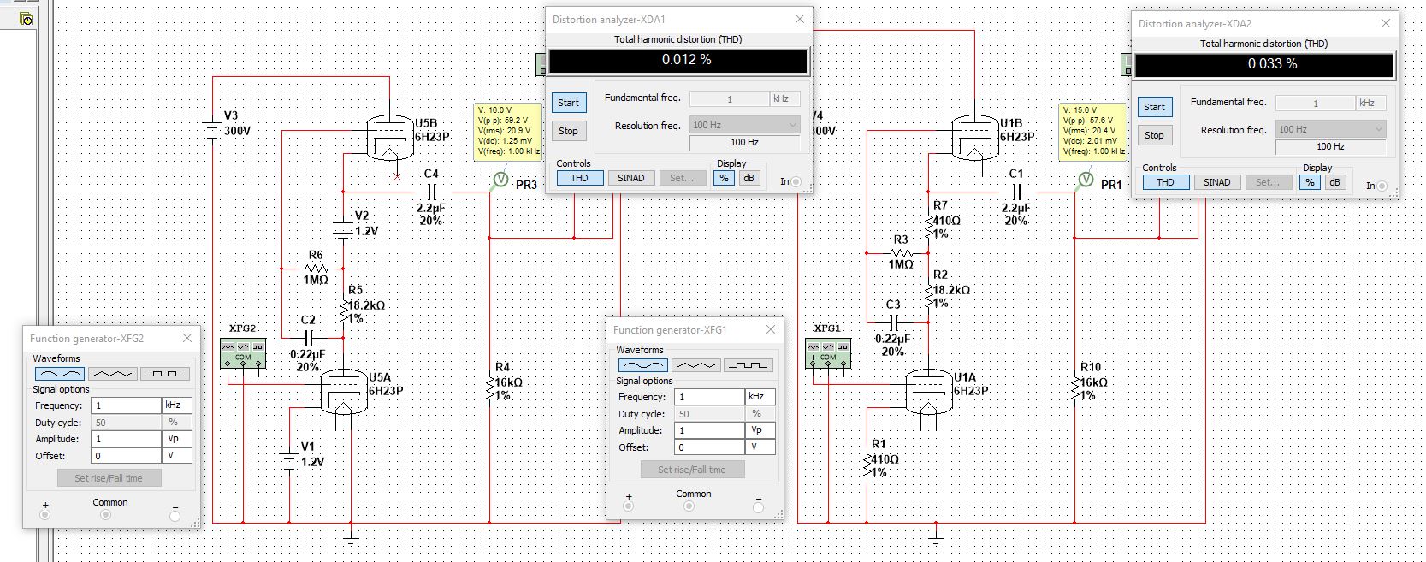Select square waveform in Function generator-XFG2
The width and height of the screenshot is (1426, 562).
point(164,374)
